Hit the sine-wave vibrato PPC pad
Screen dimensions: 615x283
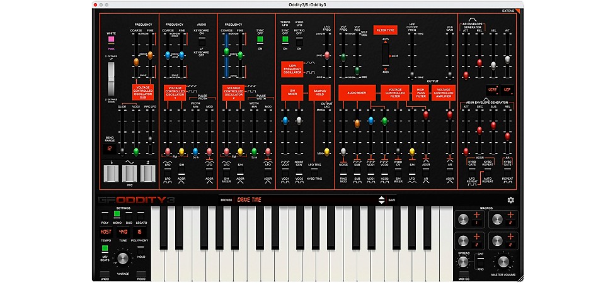tap(129, 174)
